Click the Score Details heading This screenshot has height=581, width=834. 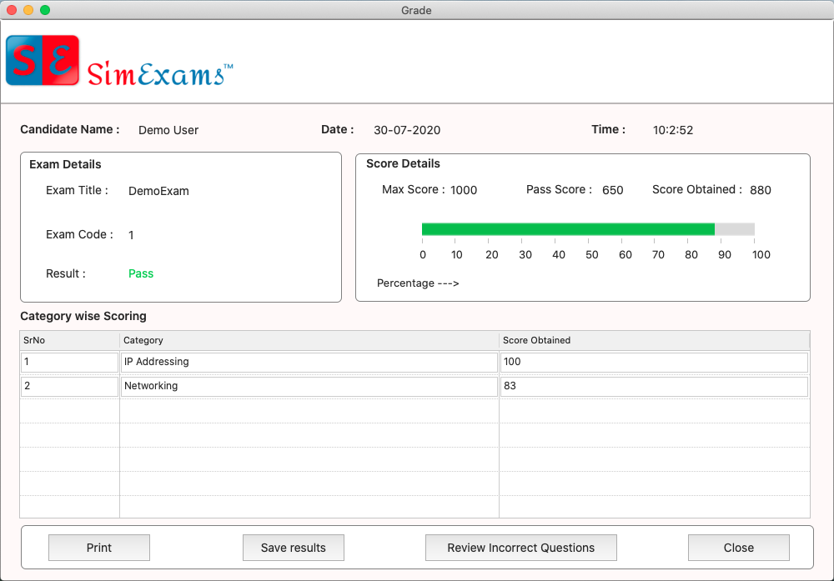pyautogui.click(x=403, y=163)
